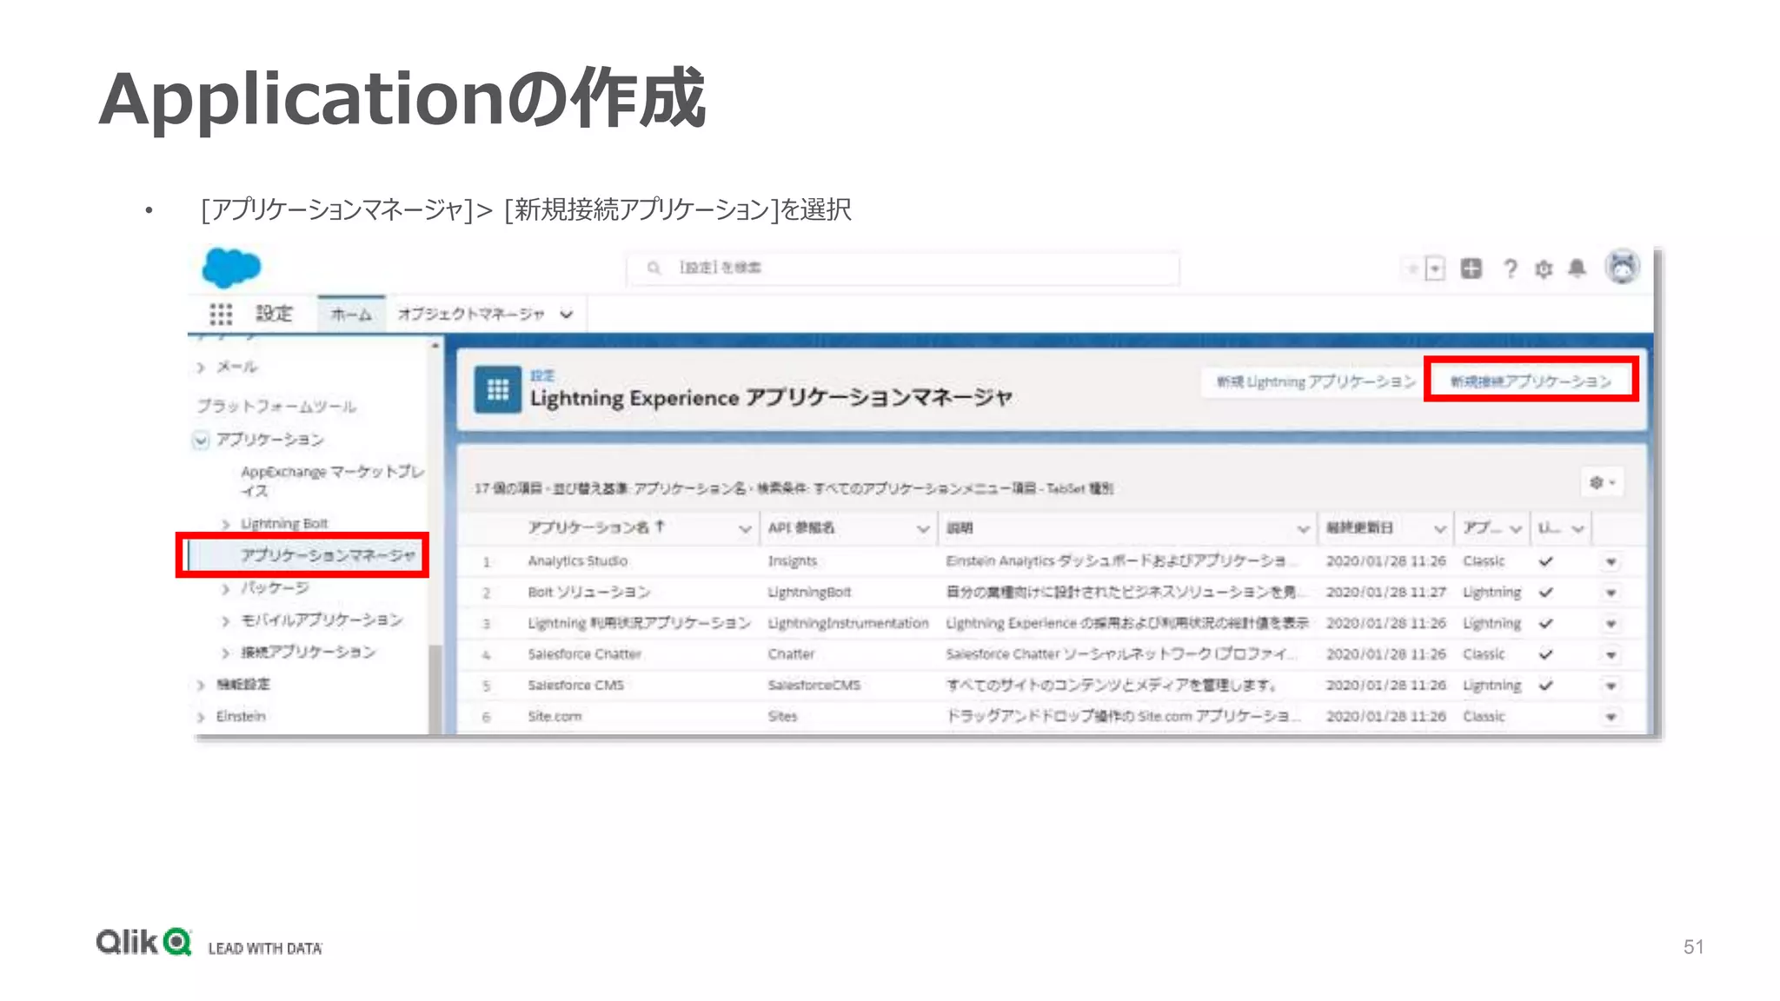1780x1001 pixels.
Task: Expand the モバイルアプリケーション sidebar node
Action: (x=226, y=621)
